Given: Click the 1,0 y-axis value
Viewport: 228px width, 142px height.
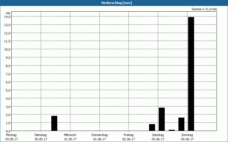Looking at the screenshot, I should 8,123.
